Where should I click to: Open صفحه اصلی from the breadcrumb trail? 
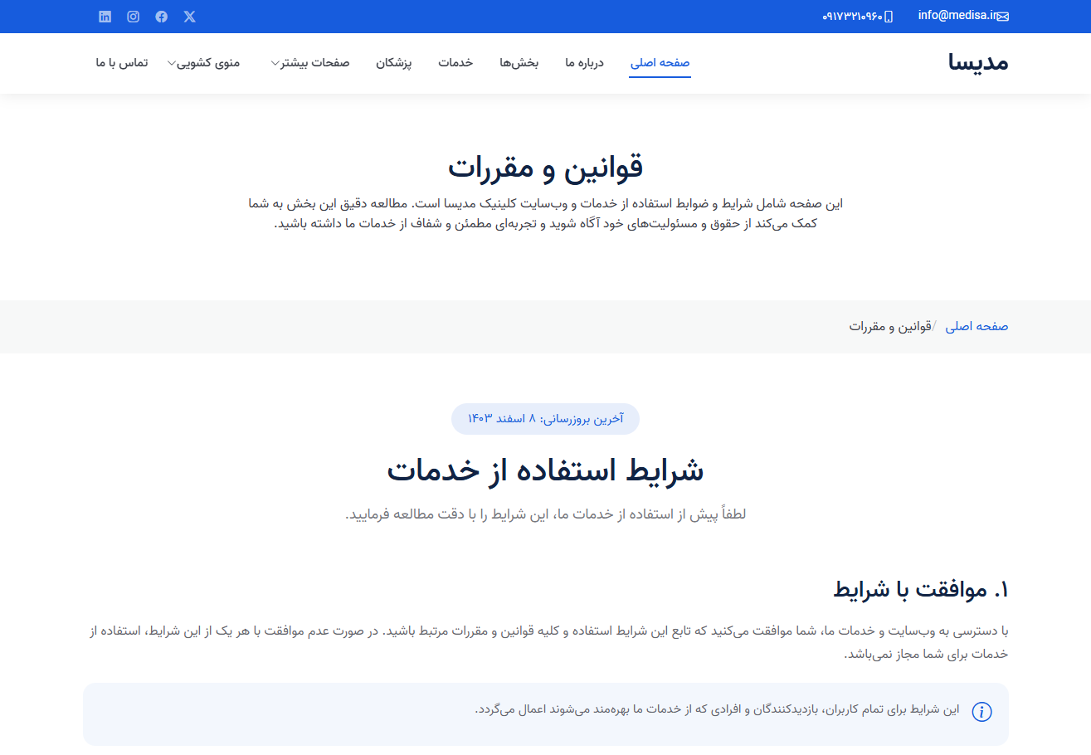pos(977,326)
